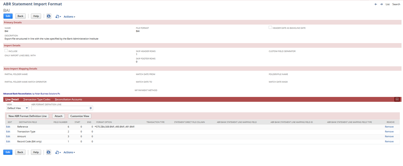Open the View dropdown showing Default View
Image resolution: width=403 pixels, height=166 pixels.
[18, 108]
